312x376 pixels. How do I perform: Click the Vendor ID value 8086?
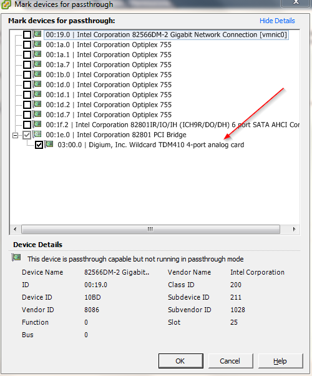tap(92, 310)
